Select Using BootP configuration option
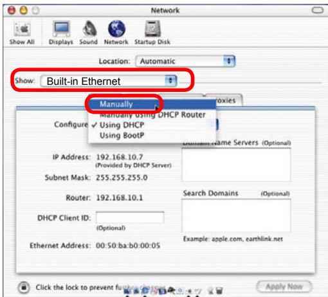 pos(152,136)
